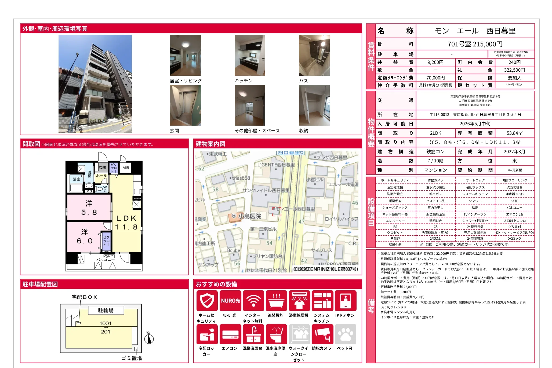Click the greyed-out pet allowed icon
The image size is (552, 368).
tap(345, 334)
